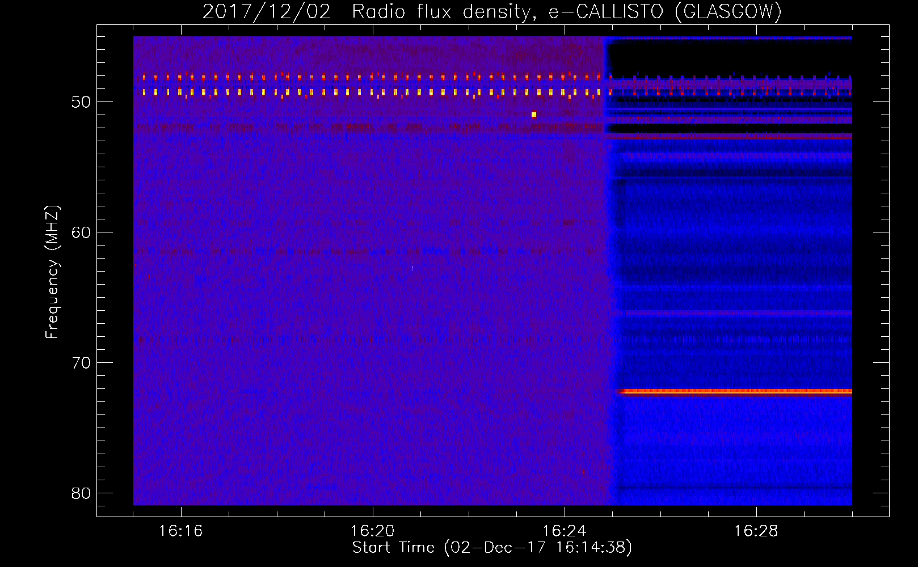Screen dimensions: 918x567
Task: Click the Frequency (MHZ) axis label
Action: (52, 272)
